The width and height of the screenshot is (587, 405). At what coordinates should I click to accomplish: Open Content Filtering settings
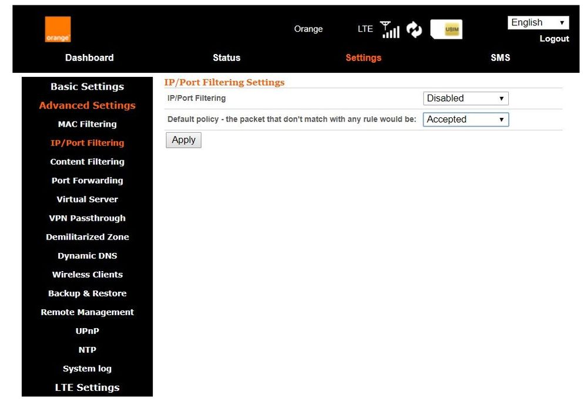coord(87,162)
